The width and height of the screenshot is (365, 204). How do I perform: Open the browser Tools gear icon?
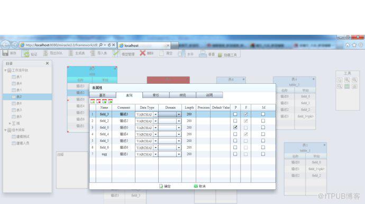tap(361, 45)
